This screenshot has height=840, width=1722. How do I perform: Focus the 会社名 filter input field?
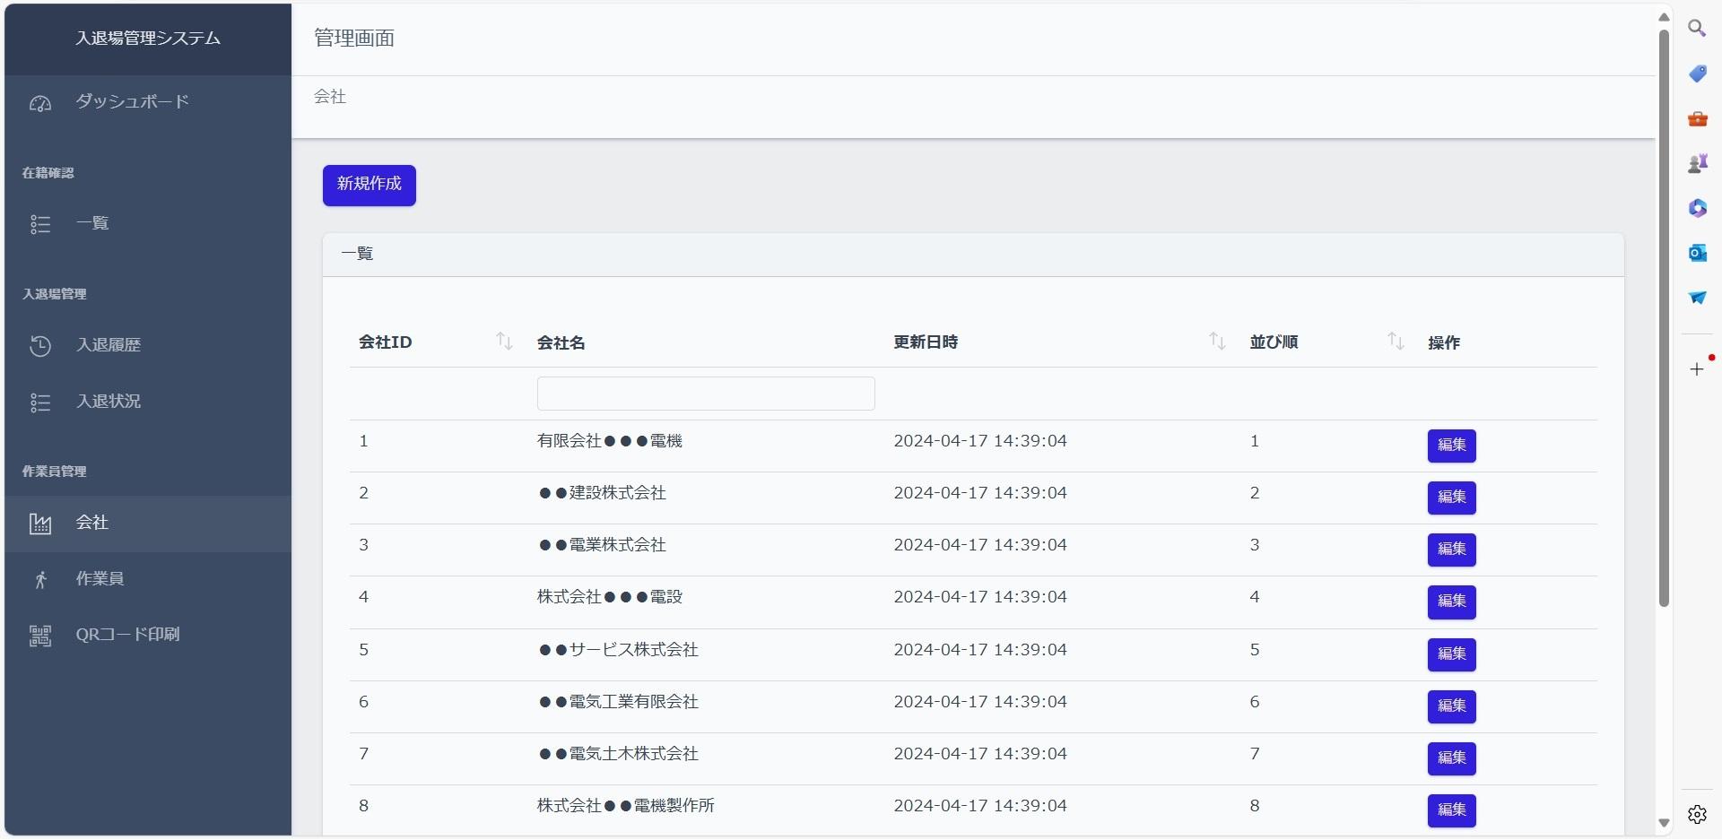[706, 394]
